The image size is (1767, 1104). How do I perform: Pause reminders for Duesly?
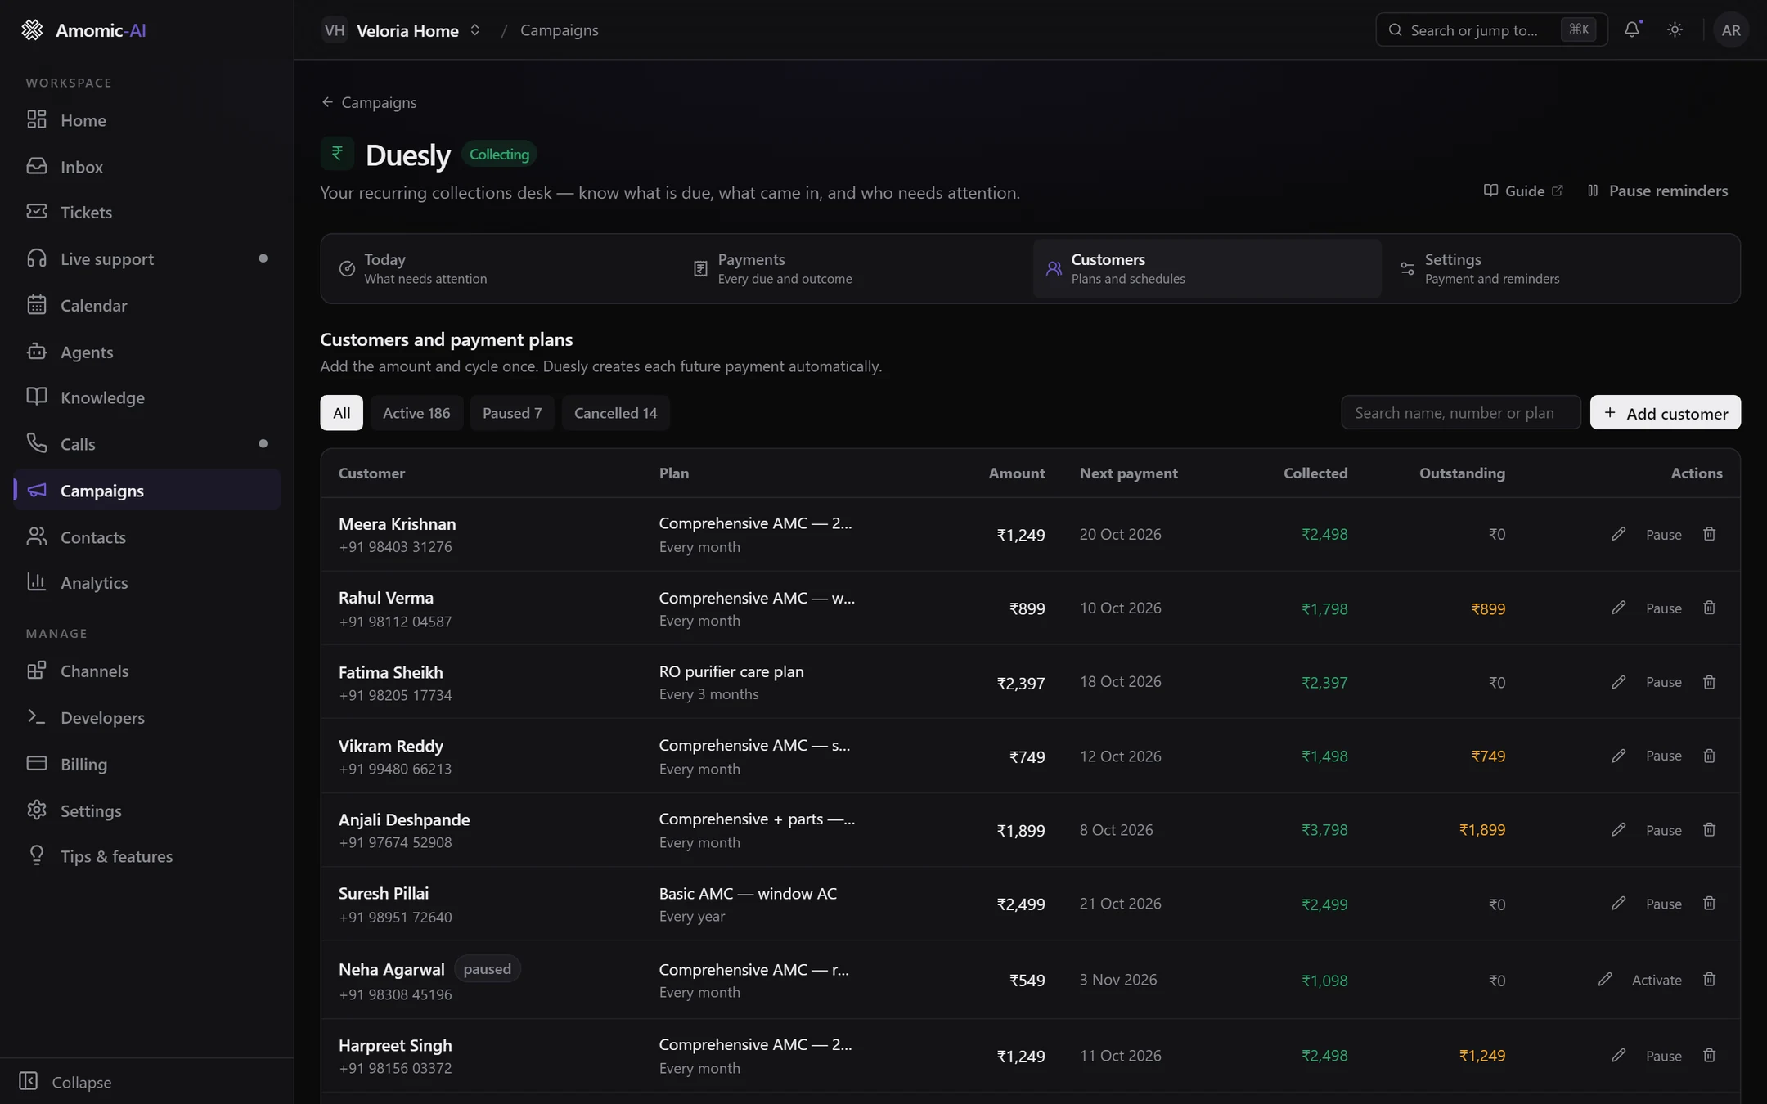click(x=1657, y=191)
